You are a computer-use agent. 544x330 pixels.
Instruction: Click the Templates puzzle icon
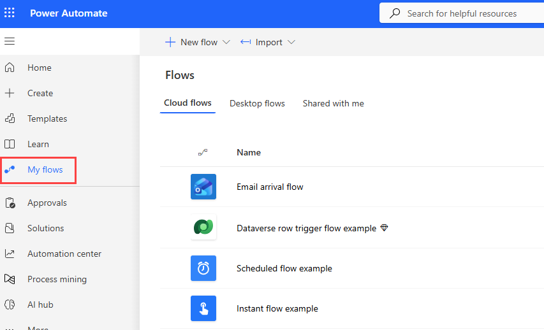[x=10, y=118]
